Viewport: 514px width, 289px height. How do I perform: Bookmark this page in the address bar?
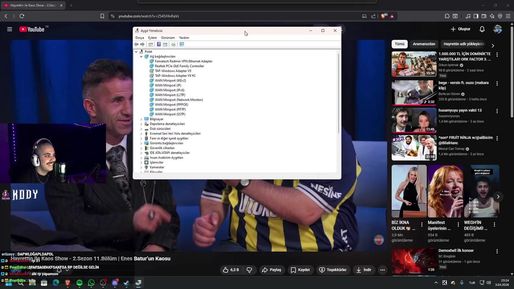(102, 16)
